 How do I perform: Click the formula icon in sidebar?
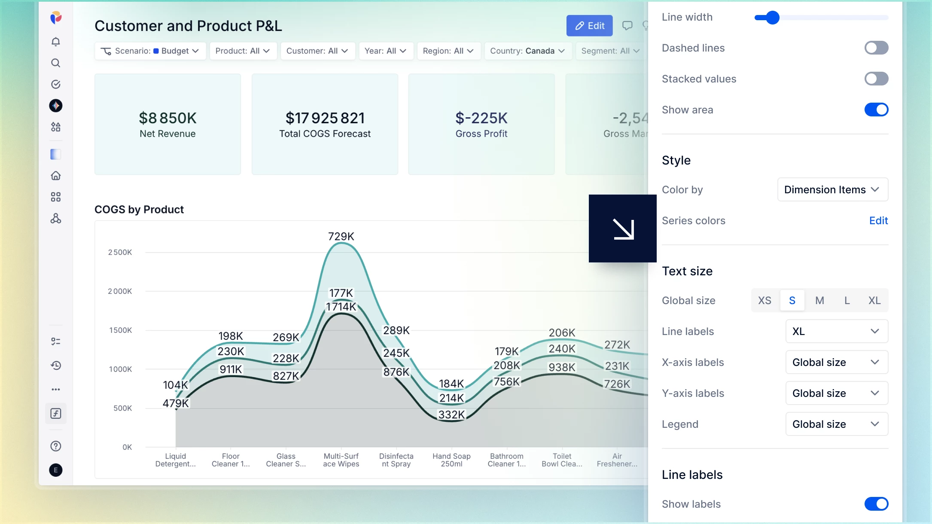click(56, 414)
